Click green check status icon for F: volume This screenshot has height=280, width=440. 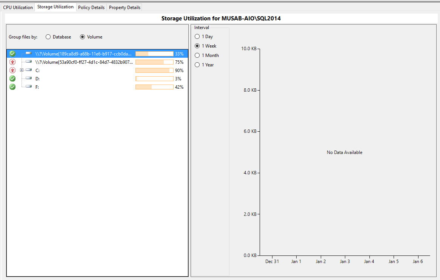click(x=12, y=87)
